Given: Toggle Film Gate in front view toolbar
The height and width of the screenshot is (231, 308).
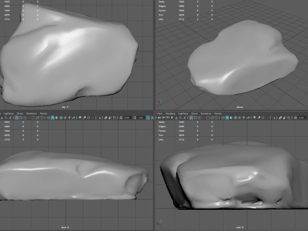Looking at the screenshot, I should click(21, 117).
